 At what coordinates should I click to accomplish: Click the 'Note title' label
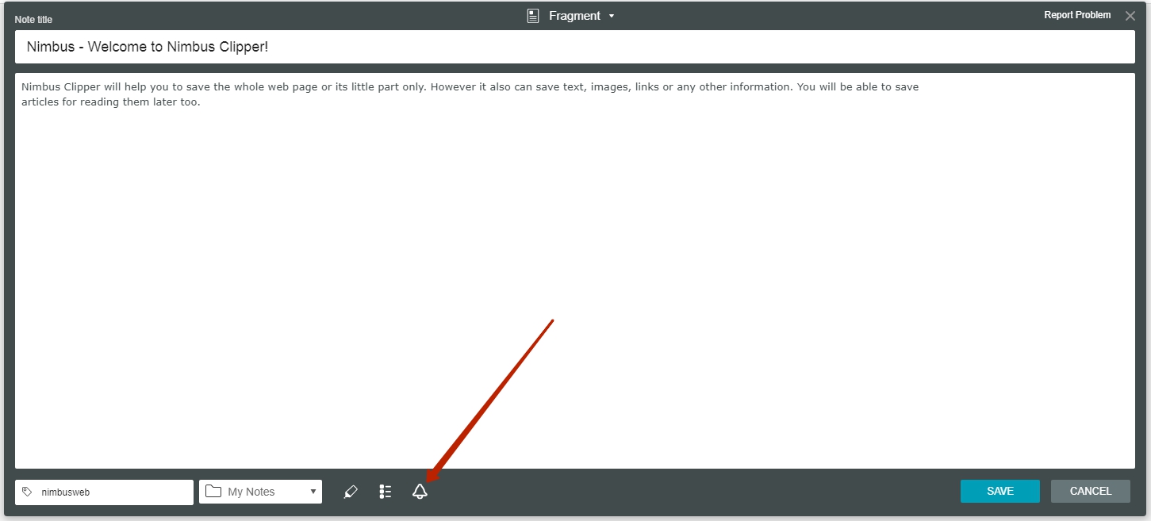click(x=33, y=19)
